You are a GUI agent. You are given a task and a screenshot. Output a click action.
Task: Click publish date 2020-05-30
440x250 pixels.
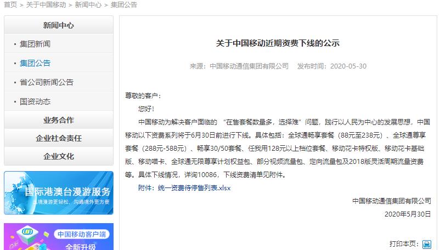point(348,66)
